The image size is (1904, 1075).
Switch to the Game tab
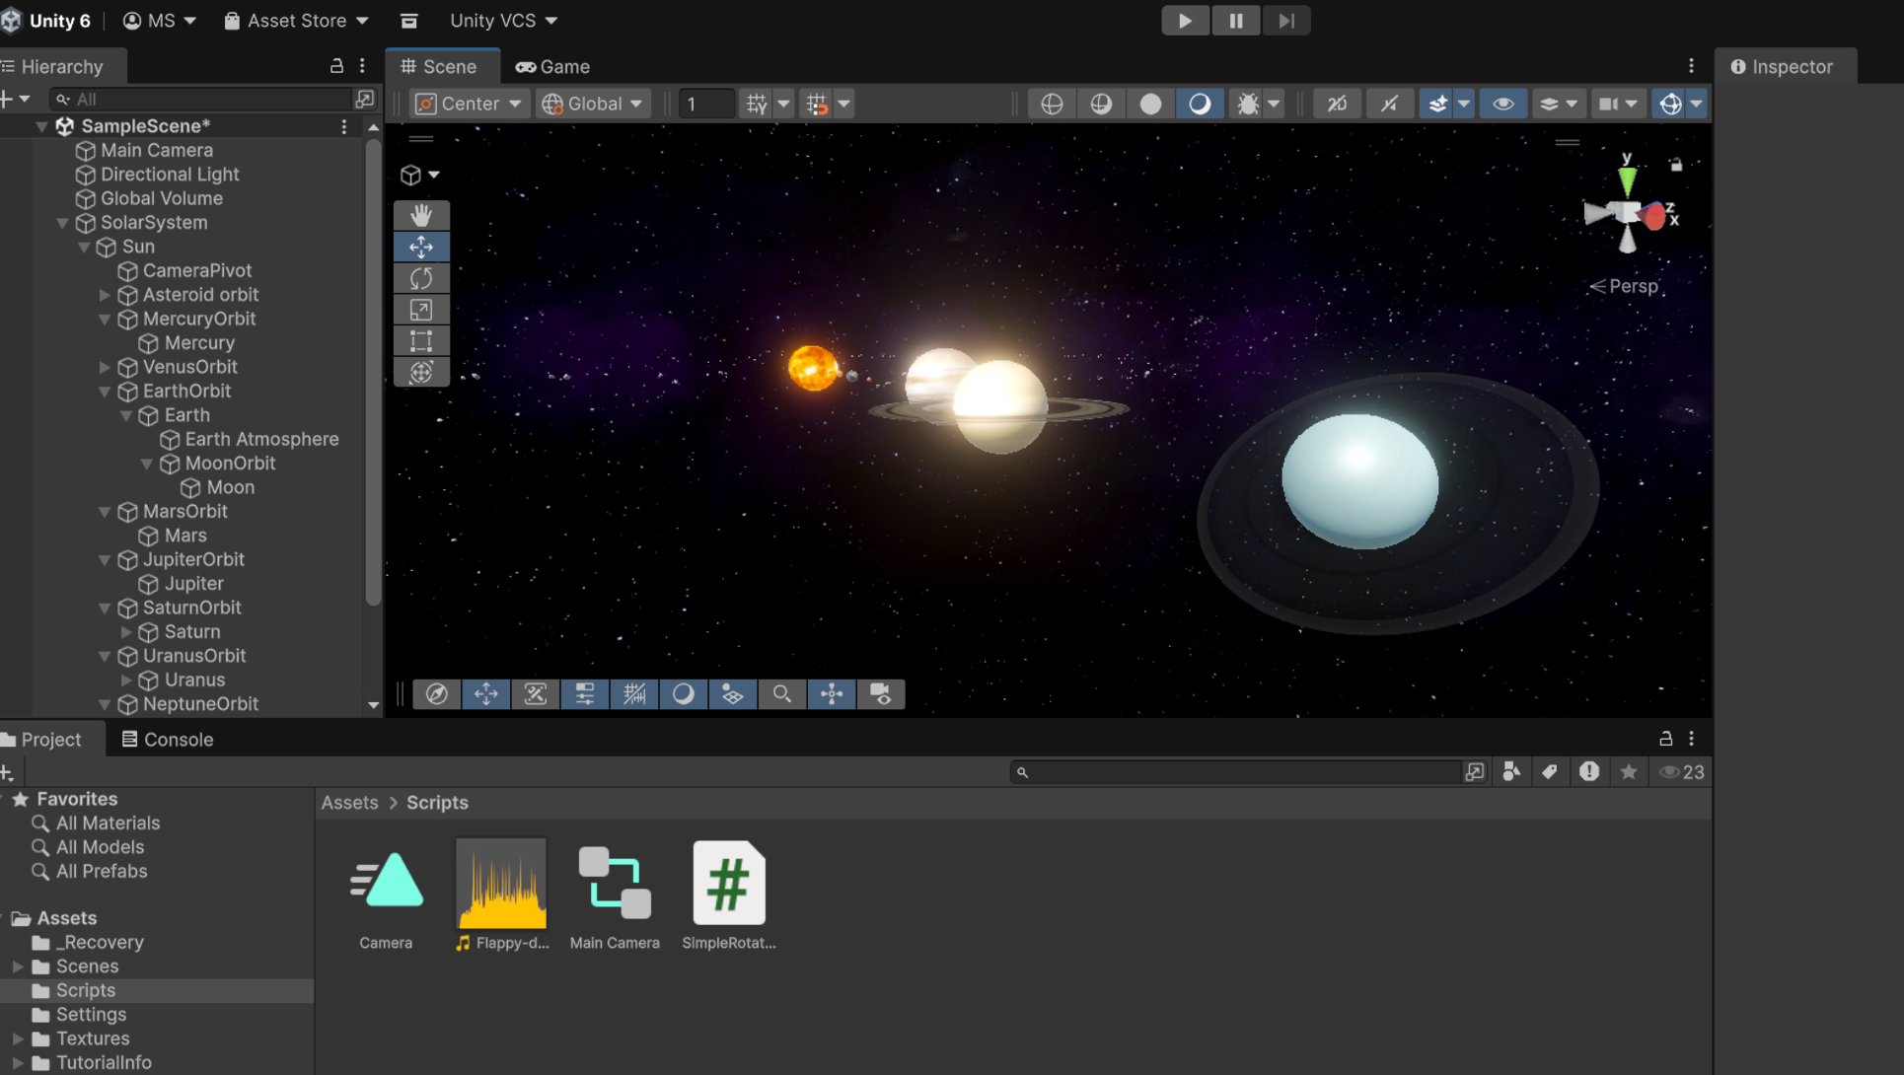[x=553, y=67]
